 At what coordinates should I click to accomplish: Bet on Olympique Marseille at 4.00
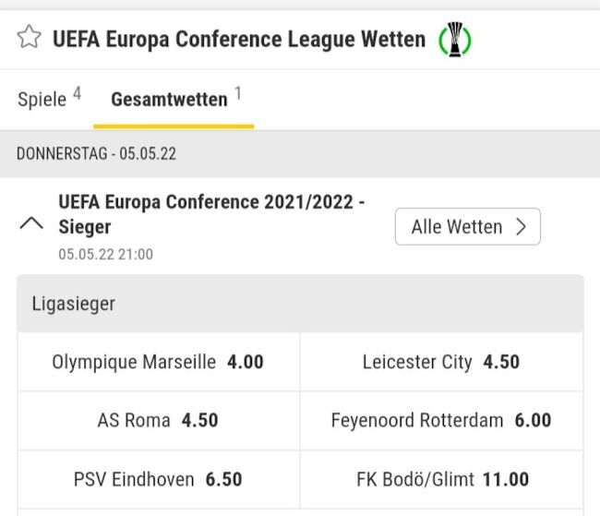pyautogui.click(x=158, y=362)
